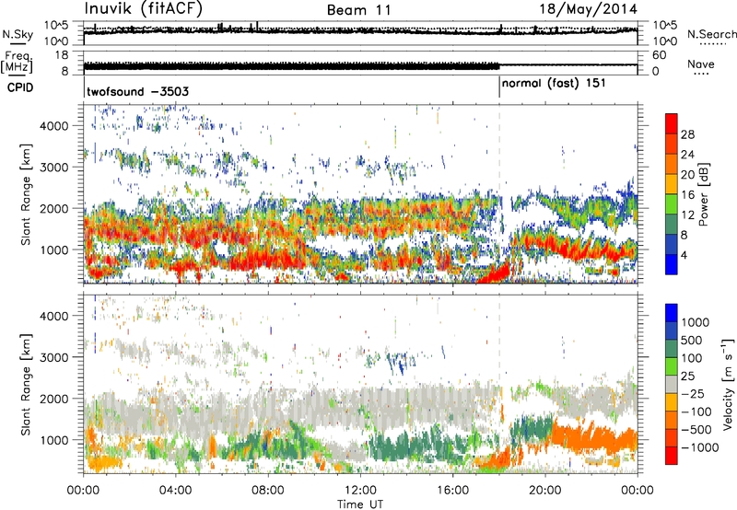
Task: Click the '-500' velocity colorbar value
Action: [696, 429]
